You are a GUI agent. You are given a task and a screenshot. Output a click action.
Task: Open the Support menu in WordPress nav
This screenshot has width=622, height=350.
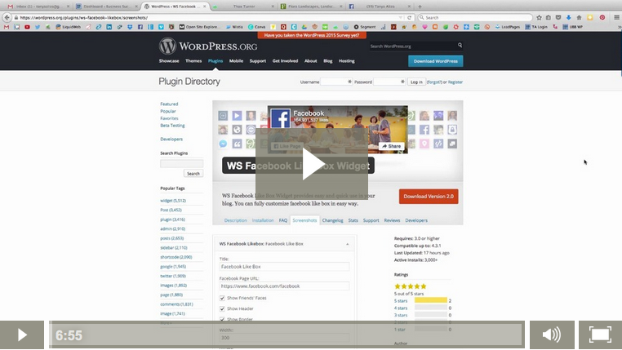pos(258,61)
